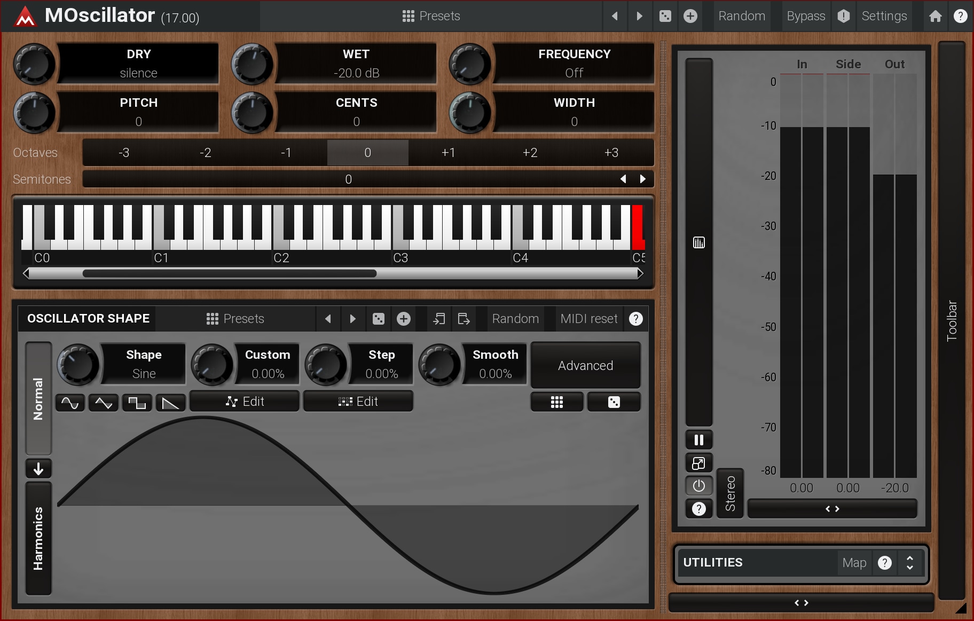Open the main Presets browser
974x621 pixels.
tap(431, 16)
